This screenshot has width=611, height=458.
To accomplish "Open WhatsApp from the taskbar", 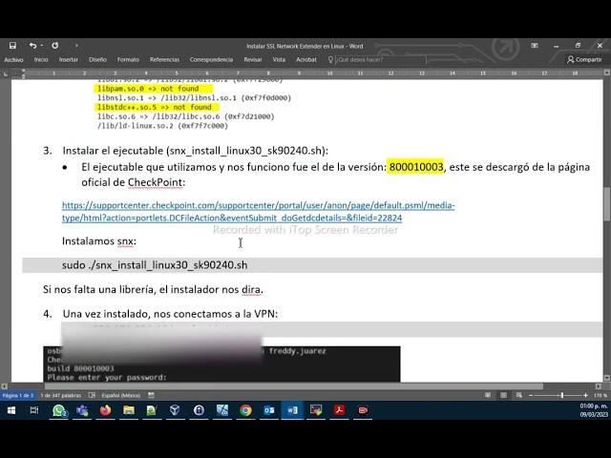I will click(59, 410).
